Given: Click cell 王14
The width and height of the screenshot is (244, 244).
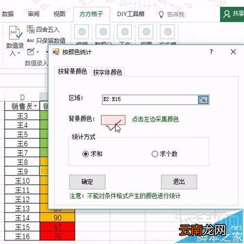Looking at the screenshot, I should point(22,218).
